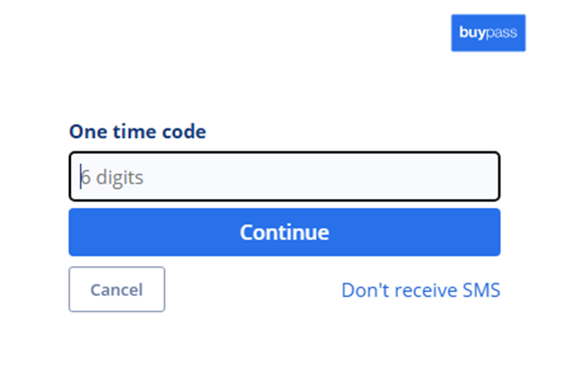
Task: Click the buypass logo
Action: [x=488, y=32]
